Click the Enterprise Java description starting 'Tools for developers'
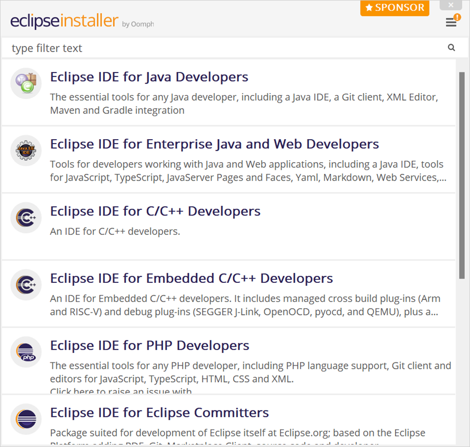The width and height of the screenshot is (470, 447). click(x=248, y=171)
